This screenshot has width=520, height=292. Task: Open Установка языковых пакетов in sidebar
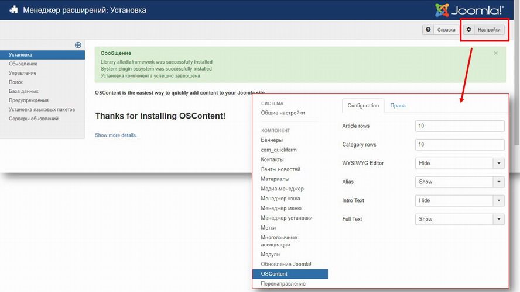pos(42,109)
